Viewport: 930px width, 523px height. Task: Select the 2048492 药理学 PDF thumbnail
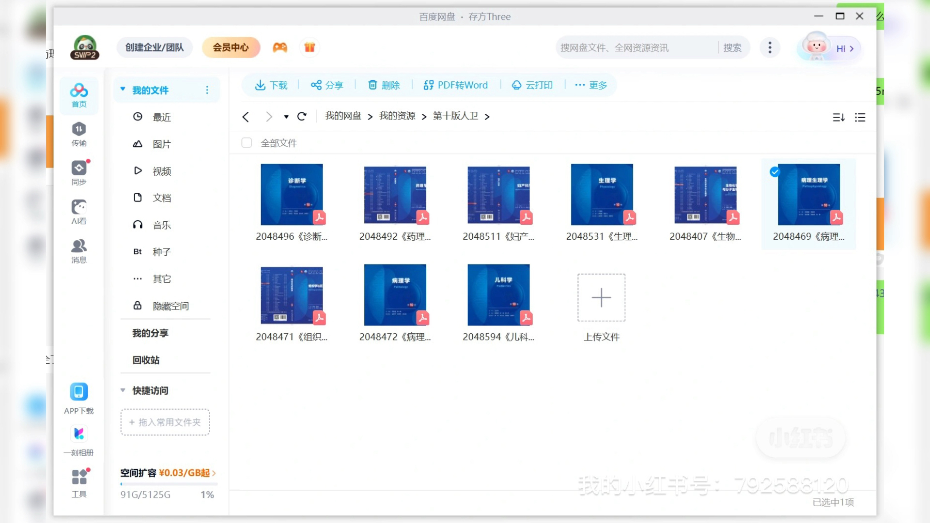[x=395, y=194]
